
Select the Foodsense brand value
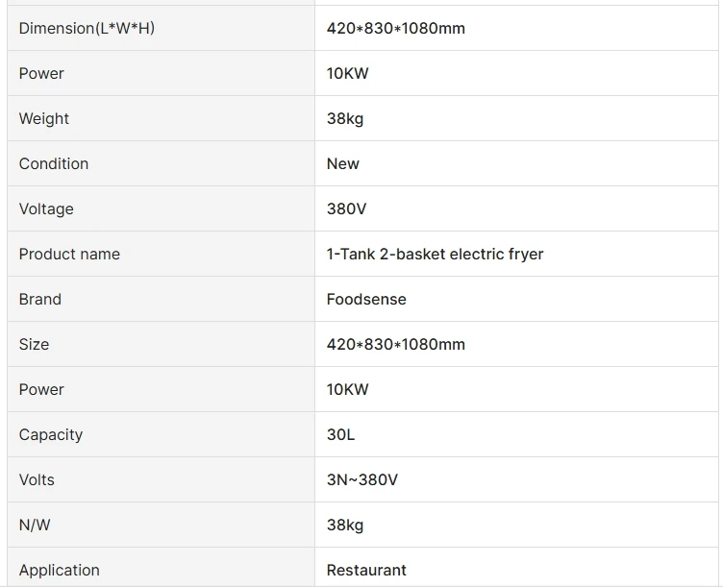pyautogui.click(x=366, y=300)
